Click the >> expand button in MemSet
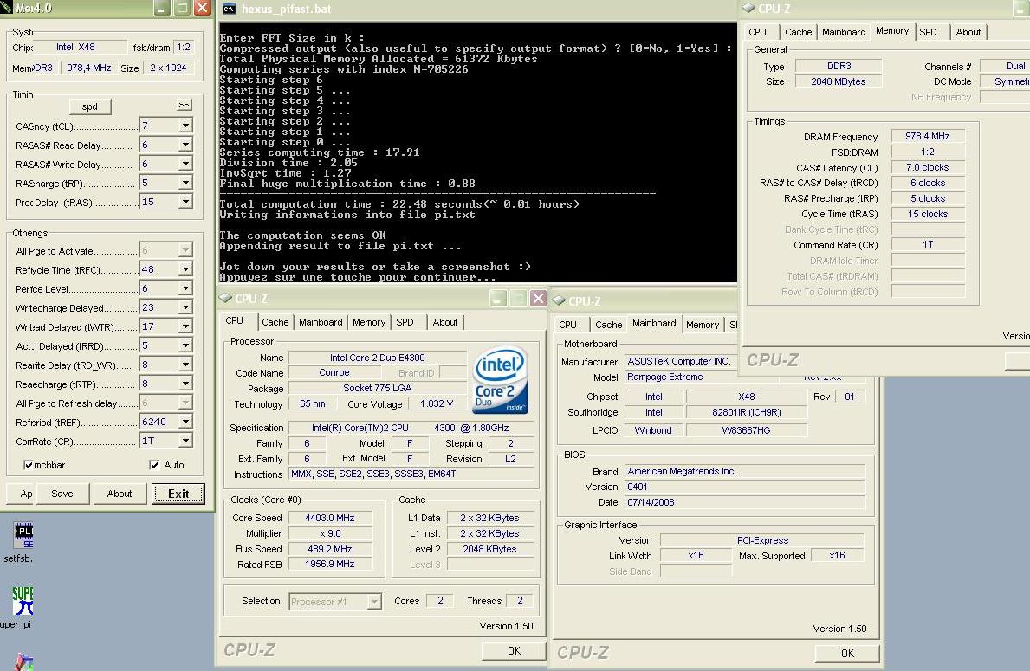The width and height of the screenshot is (1030, 671). (x=184, y=105)
